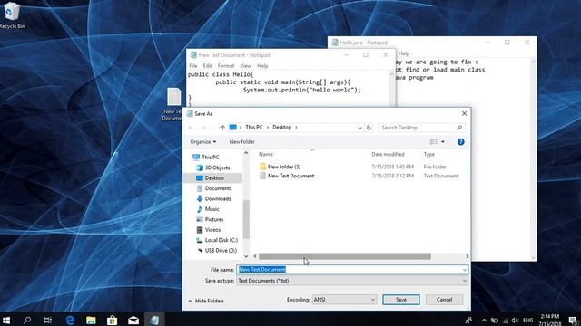This screenshot has height=326, width=581.
Task: Click the File name input field
Action: tap(351, 270)
